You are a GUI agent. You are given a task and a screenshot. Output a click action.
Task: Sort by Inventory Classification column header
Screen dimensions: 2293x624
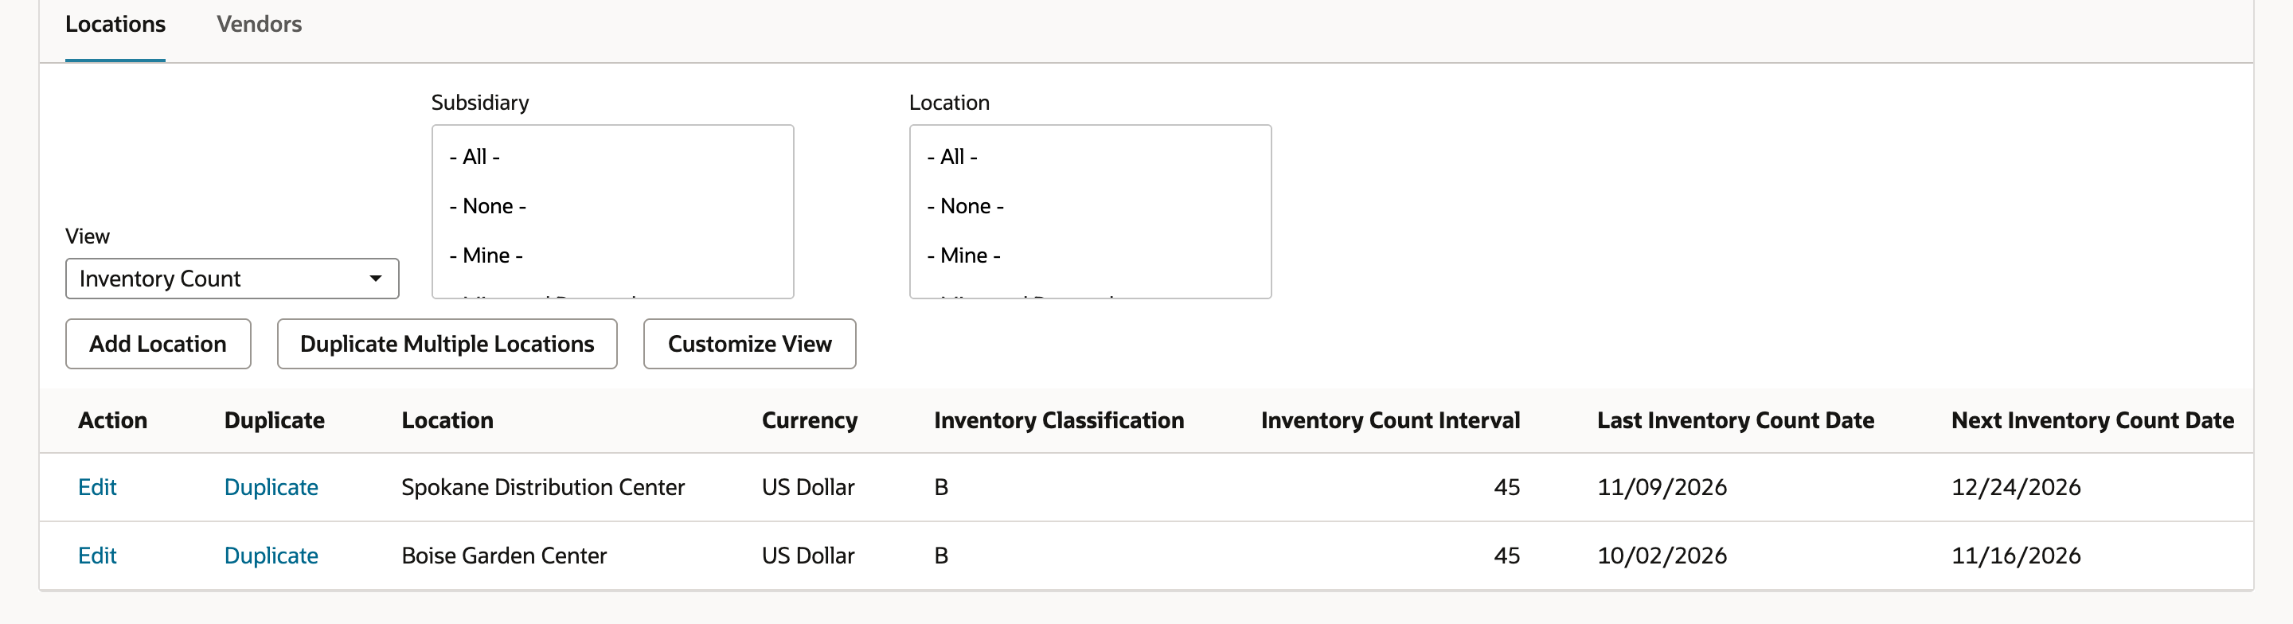point(1058,420)
